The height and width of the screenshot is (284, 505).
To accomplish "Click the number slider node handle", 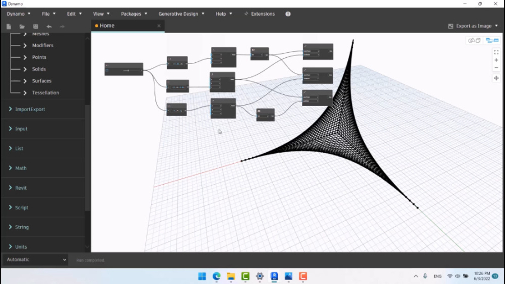I will [128, 71].
